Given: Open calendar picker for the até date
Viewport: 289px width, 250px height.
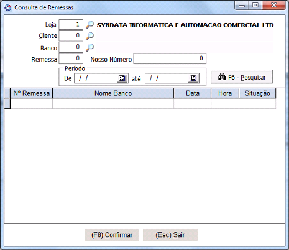Looking at the screenshot, I should coord(193,78).
